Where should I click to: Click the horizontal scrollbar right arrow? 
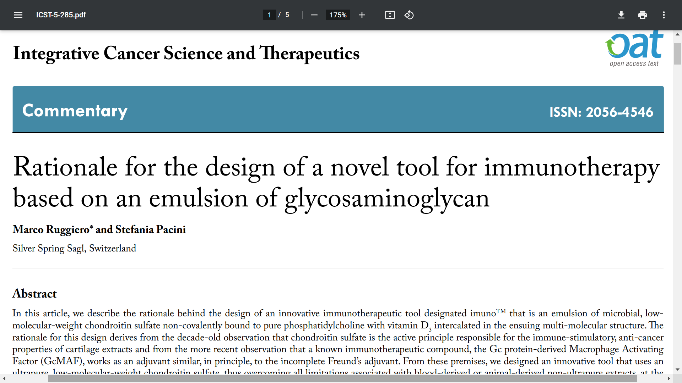click(x=669, y=379)
